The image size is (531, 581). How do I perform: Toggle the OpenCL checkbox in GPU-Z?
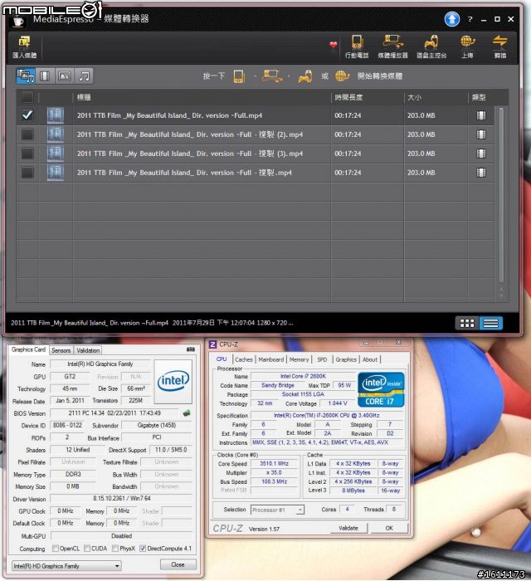(x=55, y=548)
